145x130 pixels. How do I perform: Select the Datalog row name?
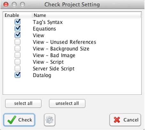click(x=42, y=75)
